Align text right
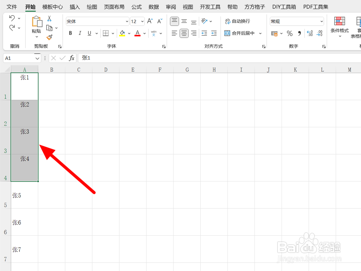Image resolution: width=361 pixels, height=271 pixels. [x=194, y=33]
